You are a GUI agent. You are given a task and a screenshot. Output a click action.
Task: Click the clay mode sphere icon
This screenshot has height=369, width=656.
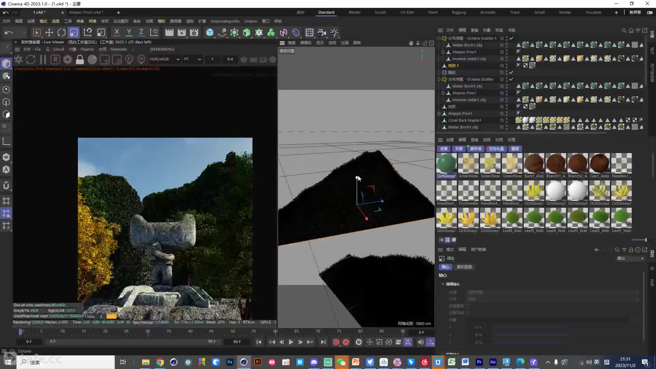point(92,59)
